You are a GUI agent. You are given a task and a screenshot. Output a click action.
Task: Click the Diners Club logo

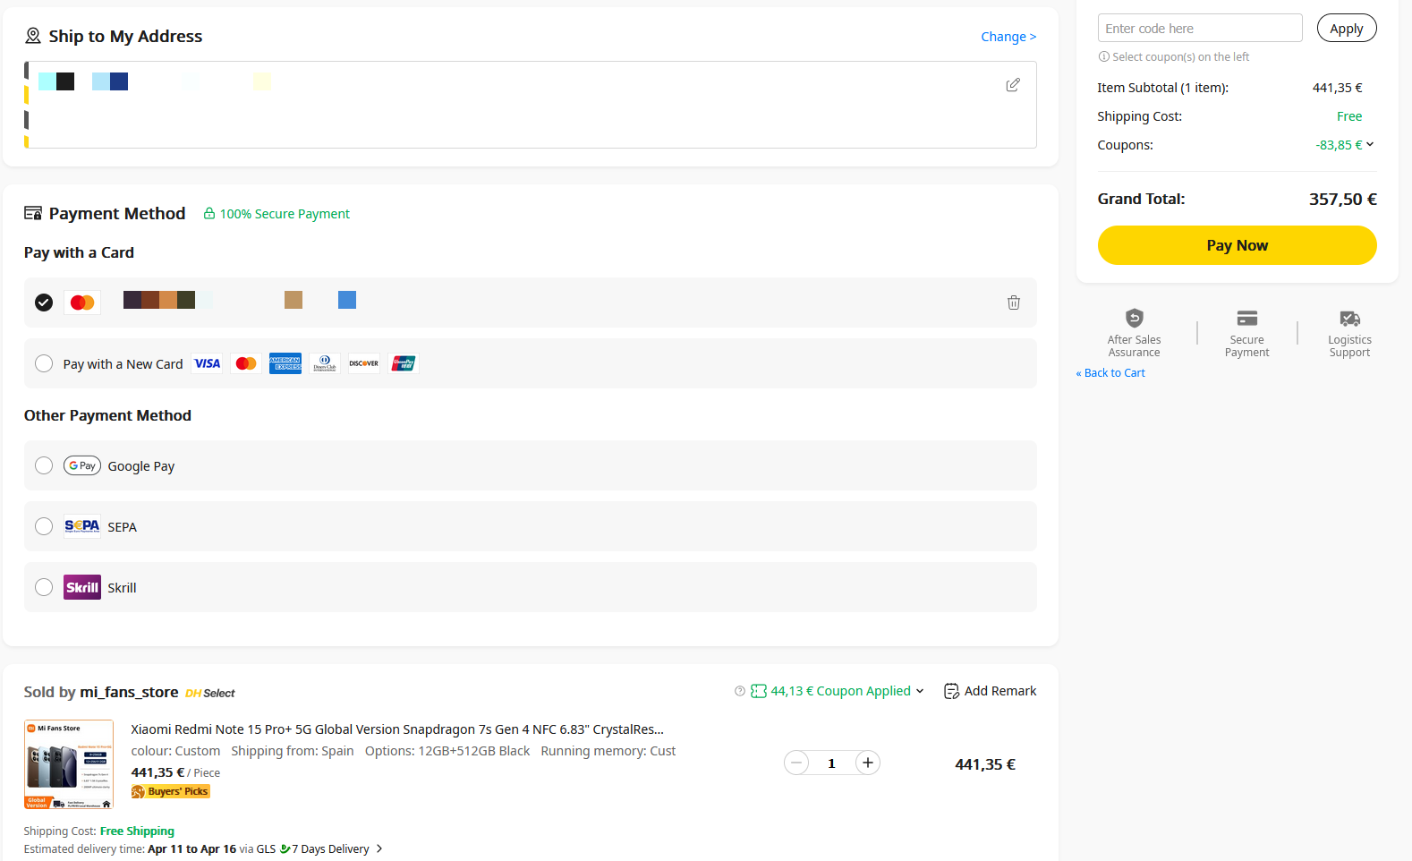[x=325, y=363]
